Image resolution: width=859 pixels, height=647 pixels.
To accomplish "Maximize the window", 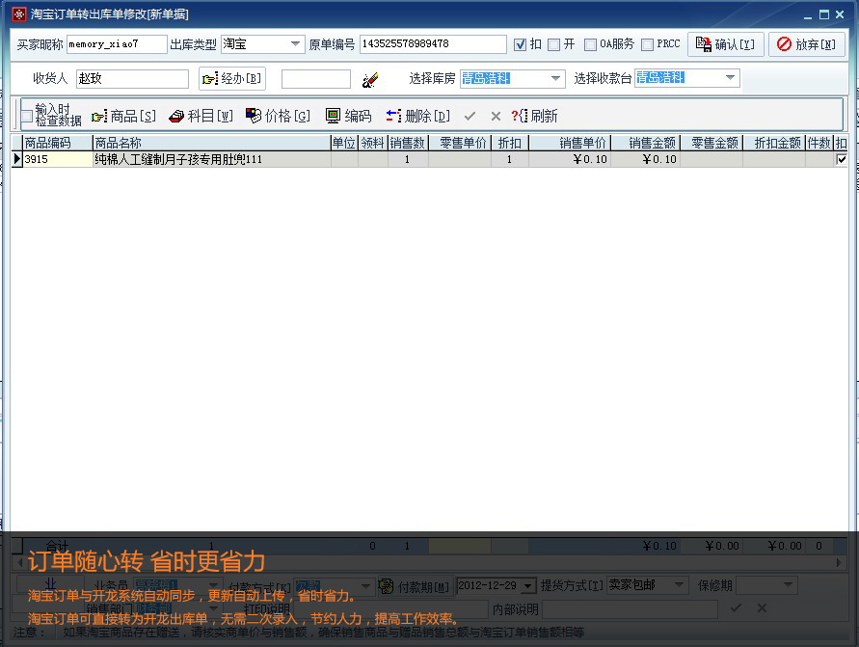I will click(x=824, y=14).
